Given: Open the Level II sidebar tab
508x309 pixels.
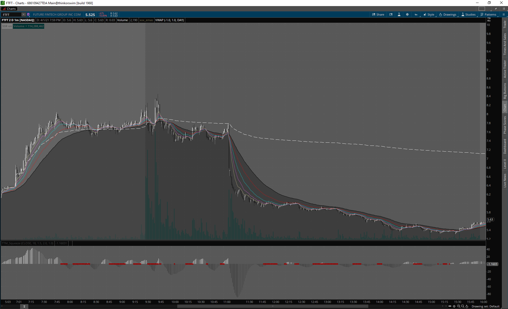Looking at the screenshot, I should click(505, 164).
